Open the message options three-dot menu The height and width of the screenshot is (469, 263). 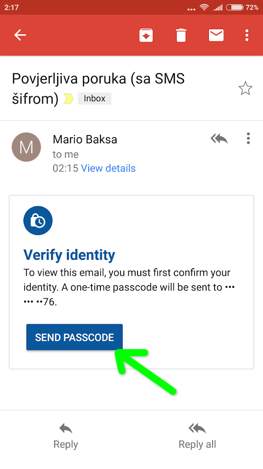248,139
